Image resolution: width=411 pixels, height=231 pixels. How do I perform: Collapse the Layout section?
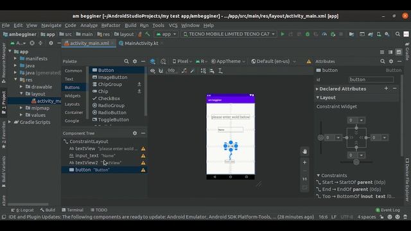(317, 98)
